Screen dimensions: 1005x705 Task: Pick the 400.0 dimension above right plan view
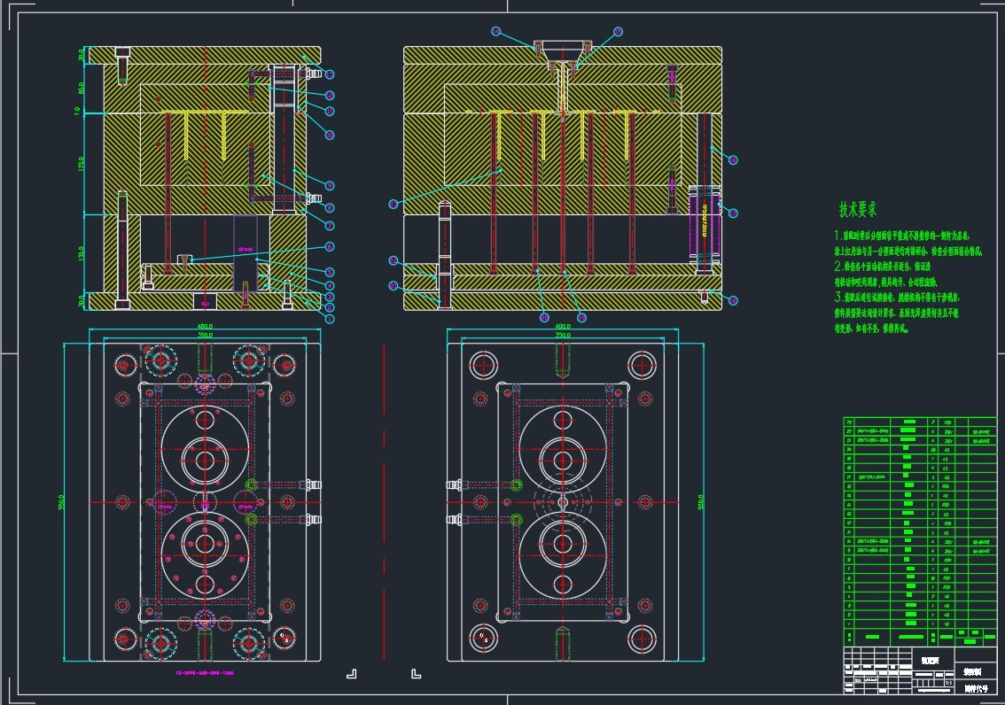coord(563,327)
